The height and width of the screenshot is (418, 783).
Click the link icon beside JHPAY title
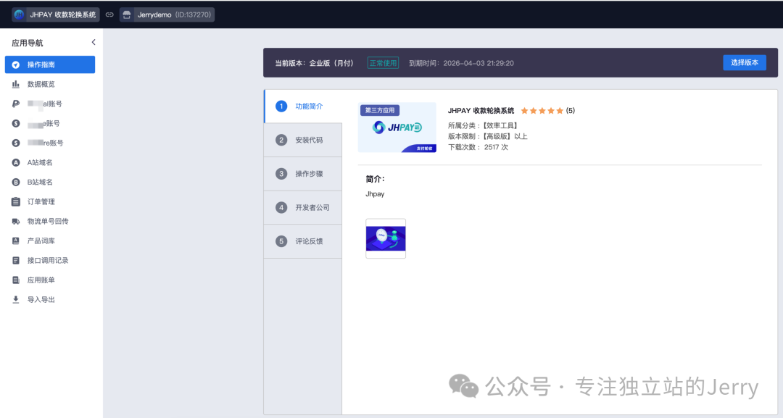pos(109,14)
